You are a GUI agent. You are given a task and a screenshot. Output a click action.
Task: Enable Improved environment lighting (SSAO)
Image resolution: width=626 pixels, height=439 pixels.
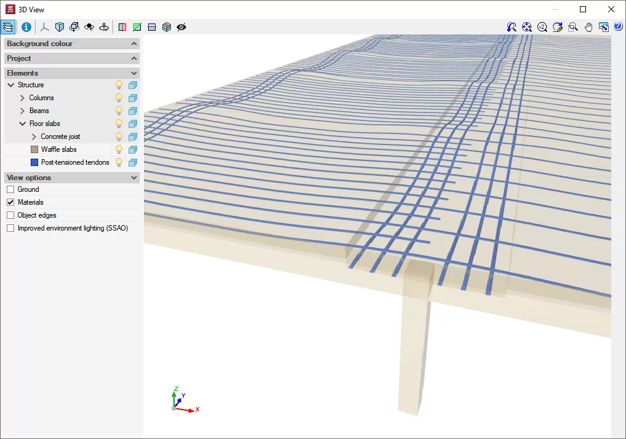10,228
